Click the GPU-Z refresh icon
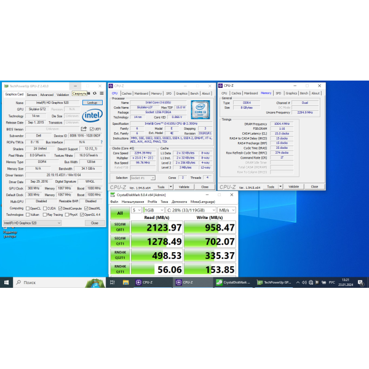This screenshot has height=369, width=369. pyautogui.click(x=95, y=93)
